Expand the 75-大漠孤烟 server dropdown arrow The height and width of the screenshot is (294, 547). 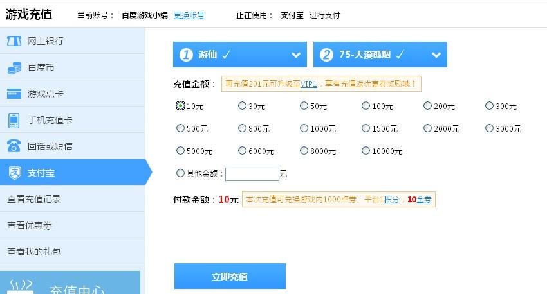point(436,55)
